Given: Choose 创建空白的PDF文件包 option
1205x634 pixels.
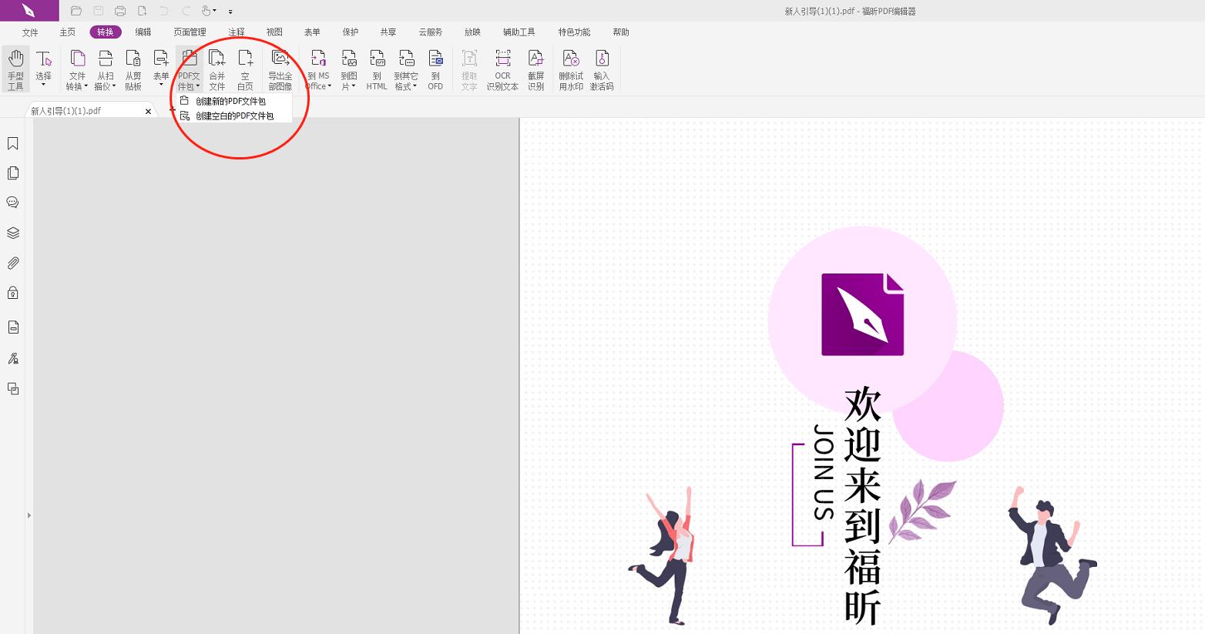Looking at the screenshot, I should (x=236, y=116).
